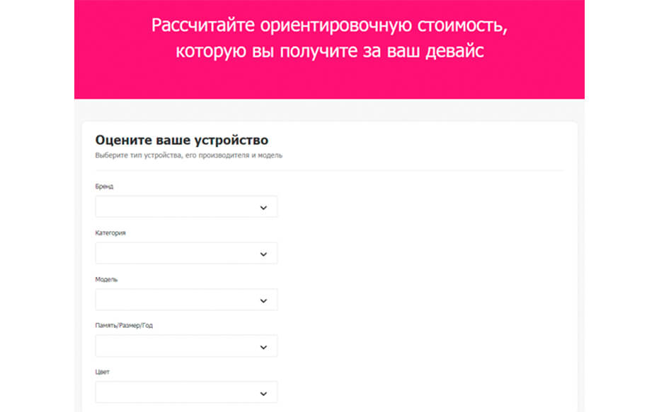Open the Модель dropdown field
659x412 pixels.
(x=186, y=300)
